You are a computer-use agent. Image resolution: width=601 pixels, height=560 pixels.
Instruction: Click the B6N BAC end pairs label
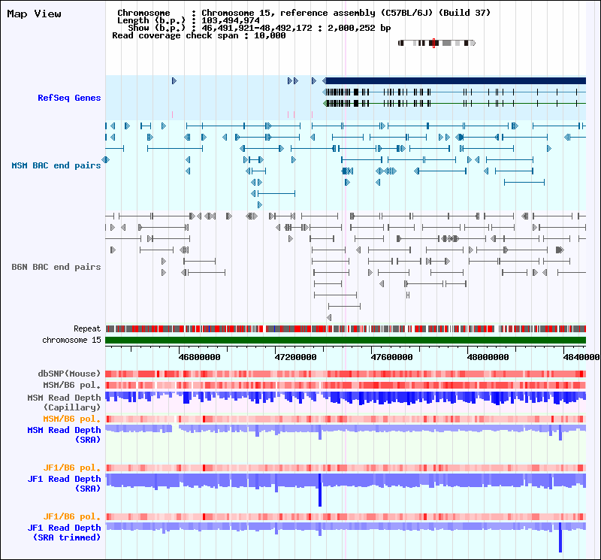pyautogui.click(x=56, y=267)
